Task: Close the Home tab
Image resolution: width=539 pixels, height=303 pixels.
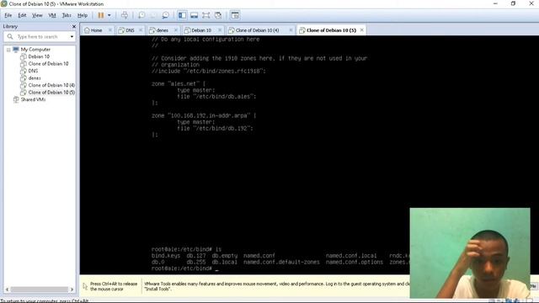Action: pyautogui.click(x=110, y=30)
